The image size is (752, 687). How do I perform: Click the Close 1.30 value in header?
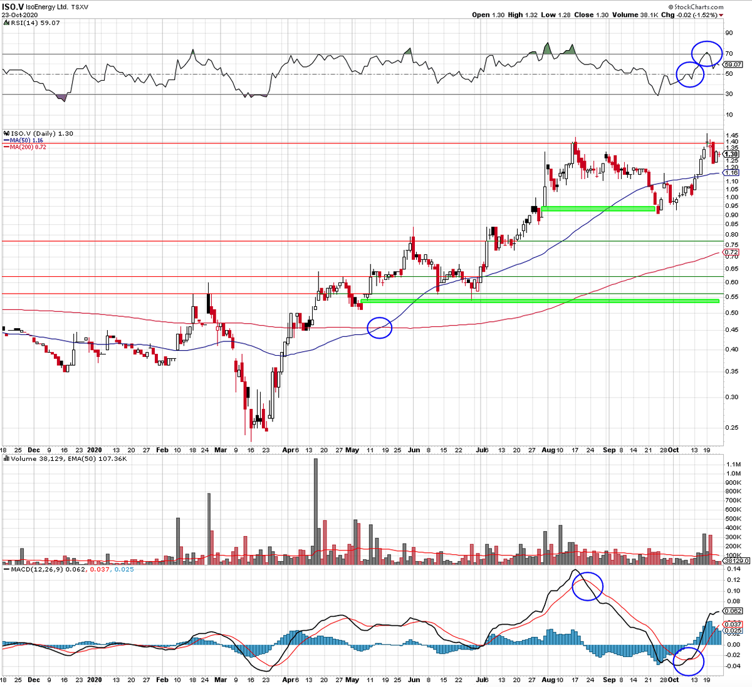[x=591, y=15]
